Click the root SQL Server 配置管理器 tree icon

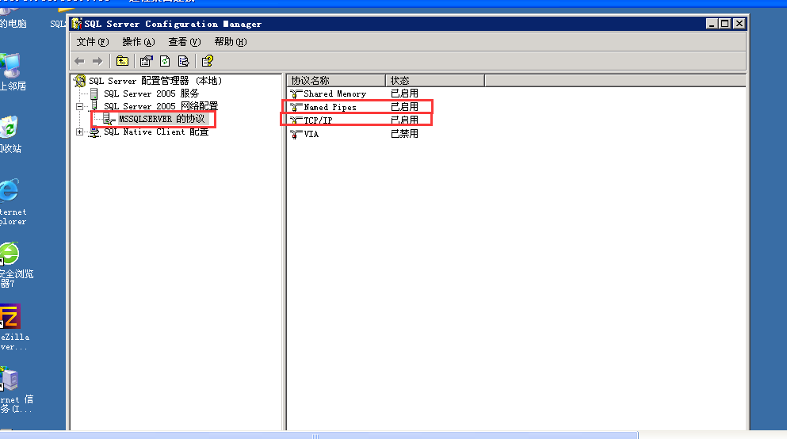coord(80,81)
